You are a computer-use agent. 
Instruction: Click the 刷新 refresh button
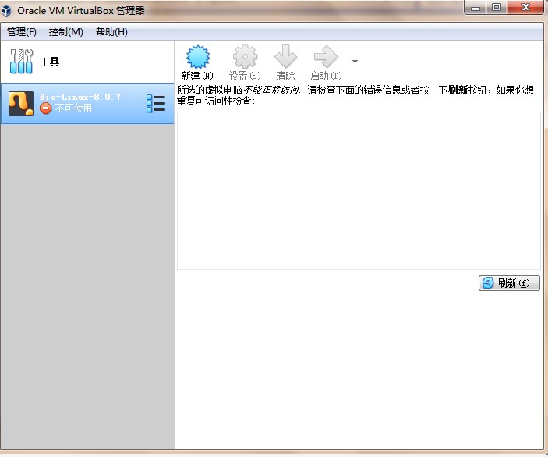pyautogui.click(x=509, y=283)
